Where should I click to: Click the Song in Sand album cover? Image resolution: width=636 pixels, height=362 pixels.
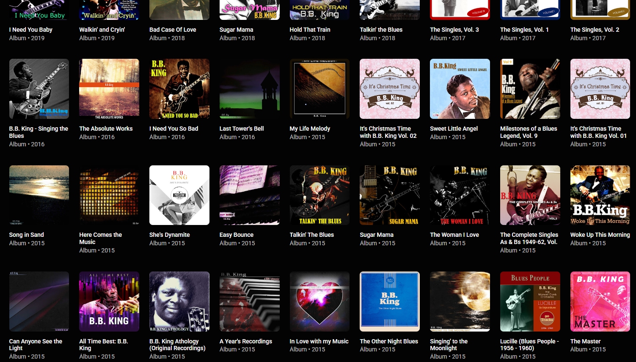point(39,195)
